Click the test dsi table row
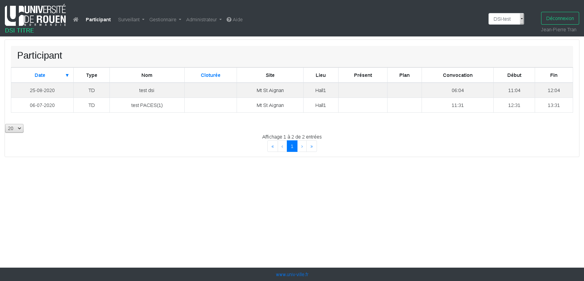This screenshot has height=281, width=584. [147, 91]
